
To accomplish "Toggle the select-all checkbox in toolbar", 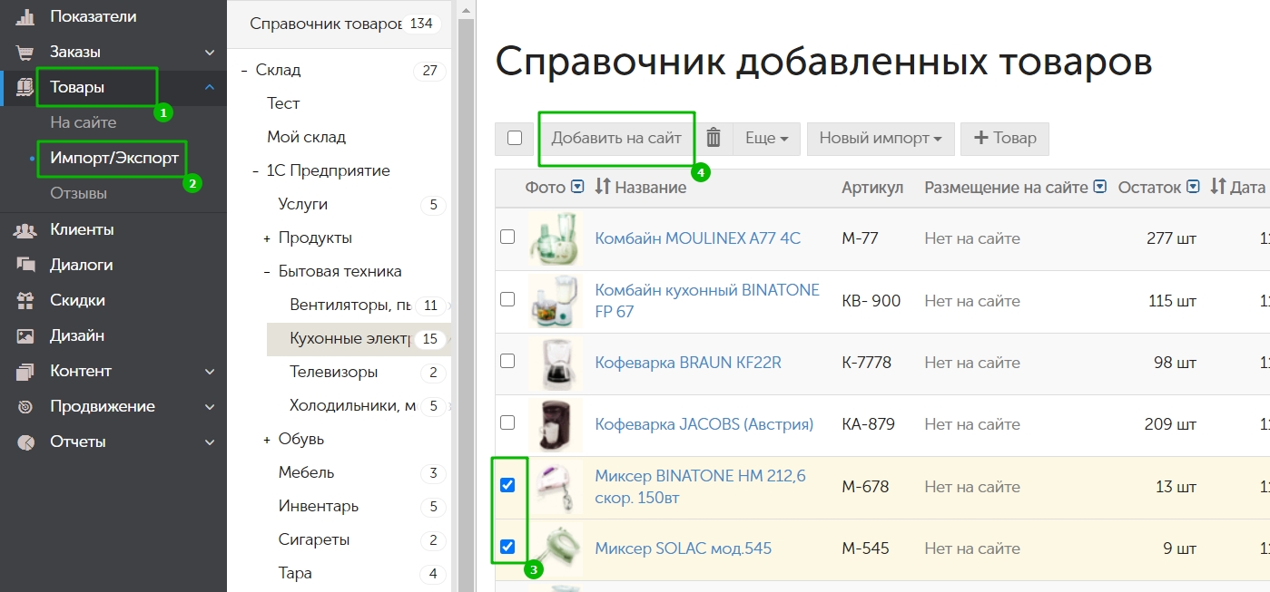I will coord(515,138).
